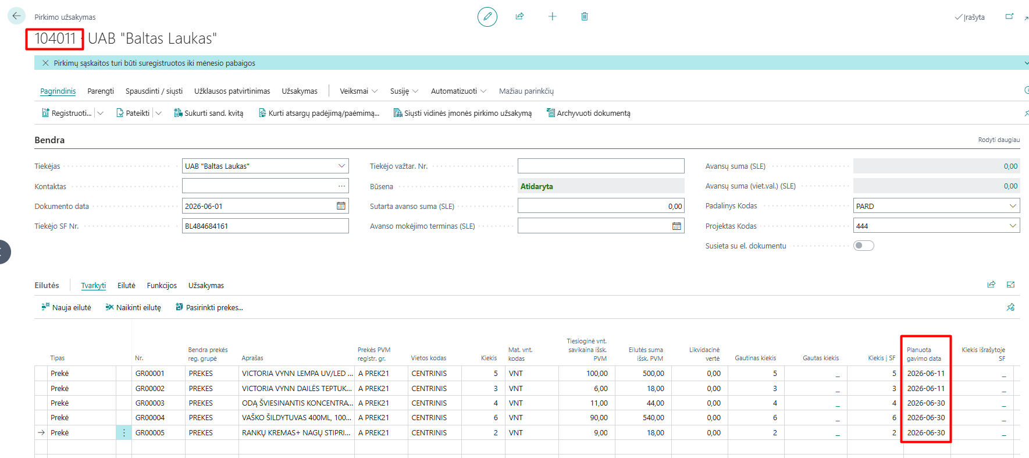Image resolution: width=1029 pixels, height=458 pixels.
Task: Dismiss the notification bar with X
Action: [x=45, y=63]
